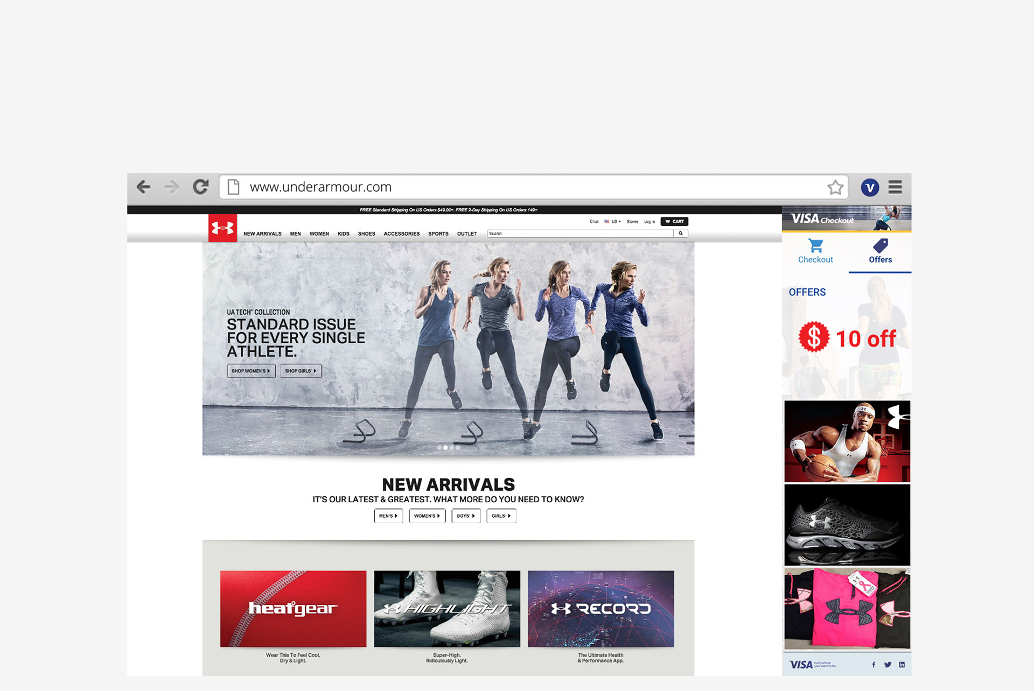Image resolution: width=1034 pixels, height=691 pixels.
Task: Open the heatgear promo tile
Action: tap(293, 609)
